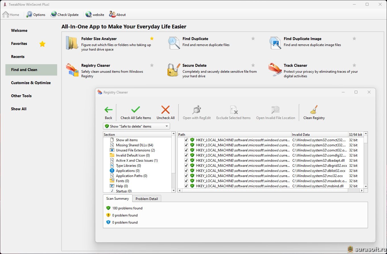Image resolution: width=387 pixels, height=254 pixels.
Task: Open the Folder Size Analyzer tool icon
Action: pos(72,43)
